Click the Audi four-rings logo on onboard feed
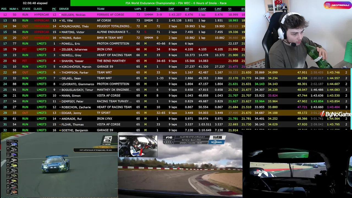The width and height of the screenshot is (352, 198). click(168, 142)
